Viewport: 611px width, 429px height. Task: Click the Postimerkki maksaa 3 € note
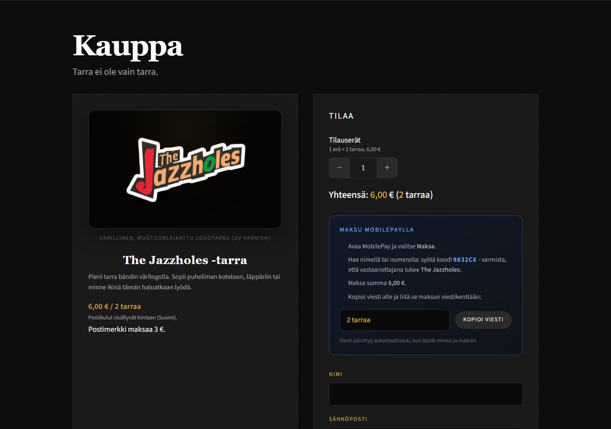pos(127,329)
